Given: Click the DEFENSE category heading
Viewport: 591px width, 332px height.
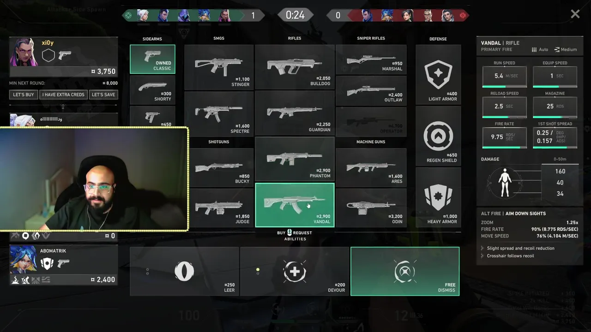Looking at the screenshot, I should click(x=438, y=39).
